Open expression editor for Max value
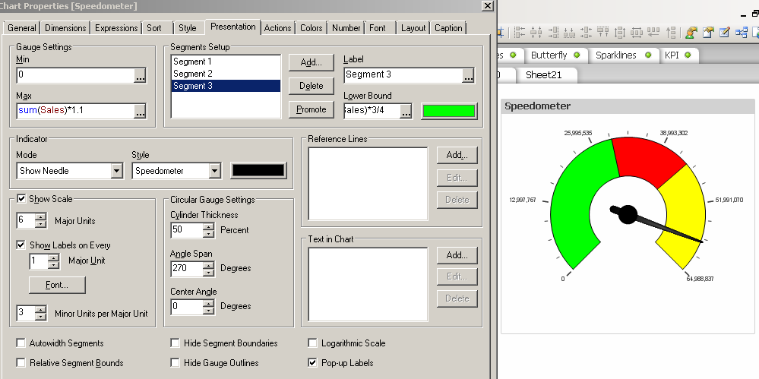Image resolution: width=759 pixels, height=379 pixels. pos(140,111)
